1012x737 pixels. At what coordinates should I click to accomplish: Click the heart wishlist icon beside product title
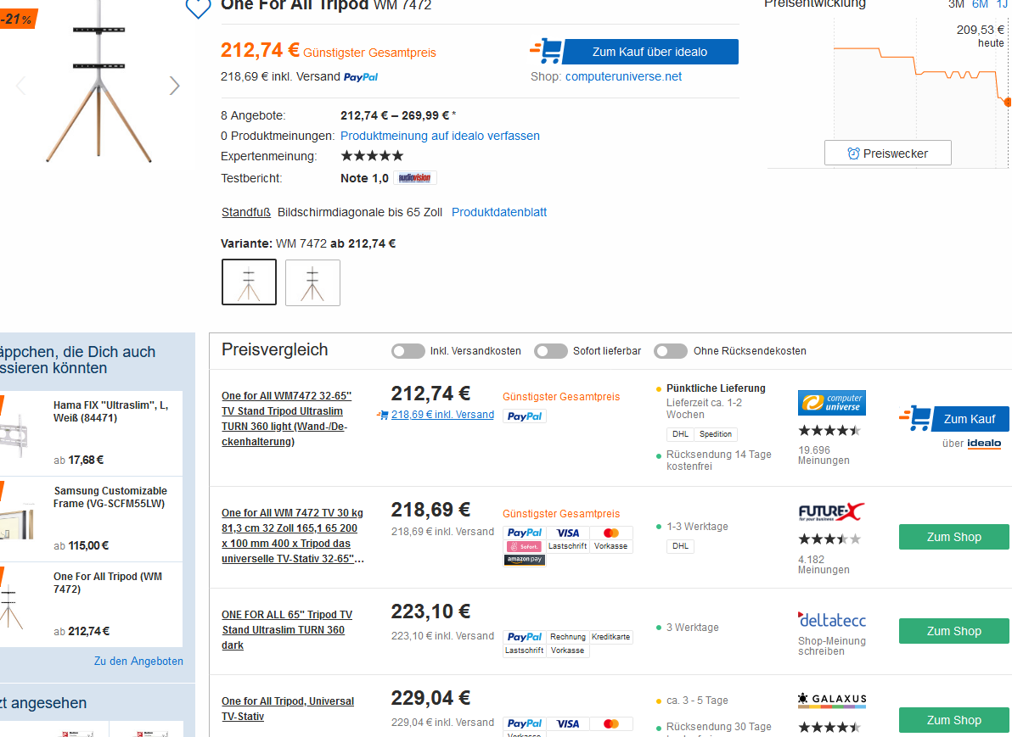pyautogui.click(x=198, y=8)
